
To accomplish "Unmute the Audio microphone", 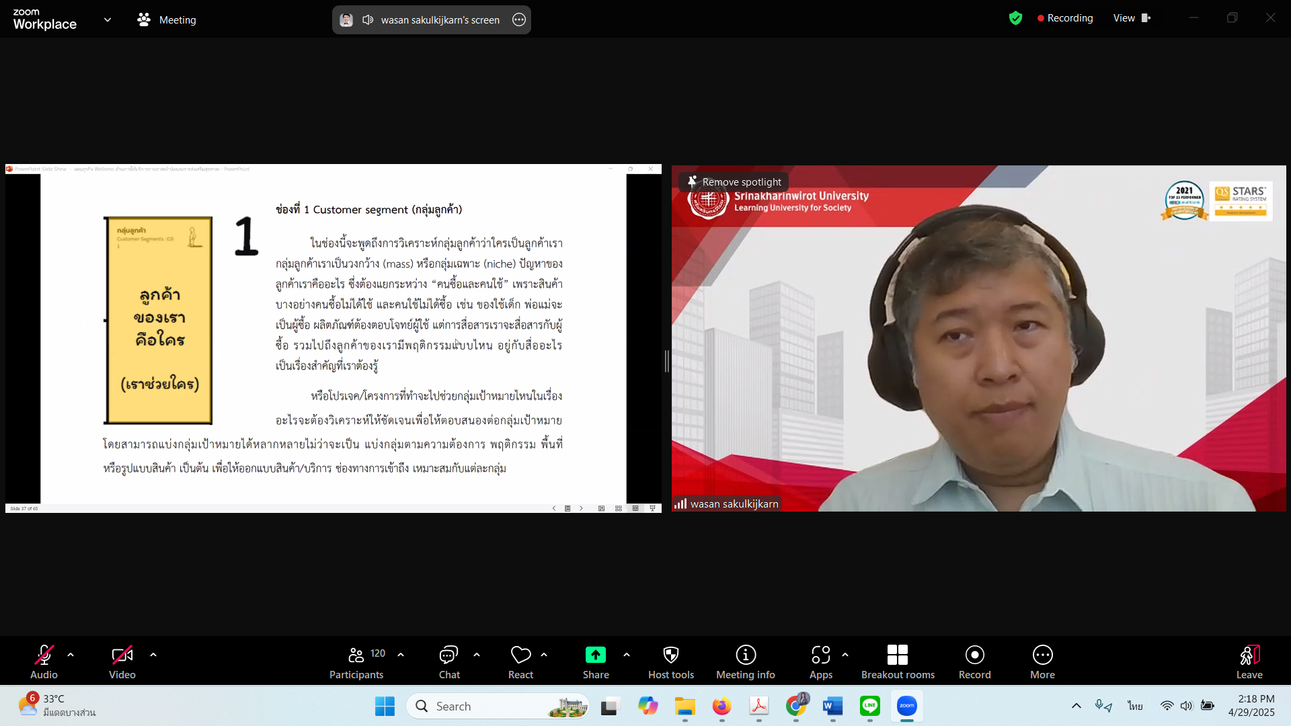I will (x=44, y=655).
